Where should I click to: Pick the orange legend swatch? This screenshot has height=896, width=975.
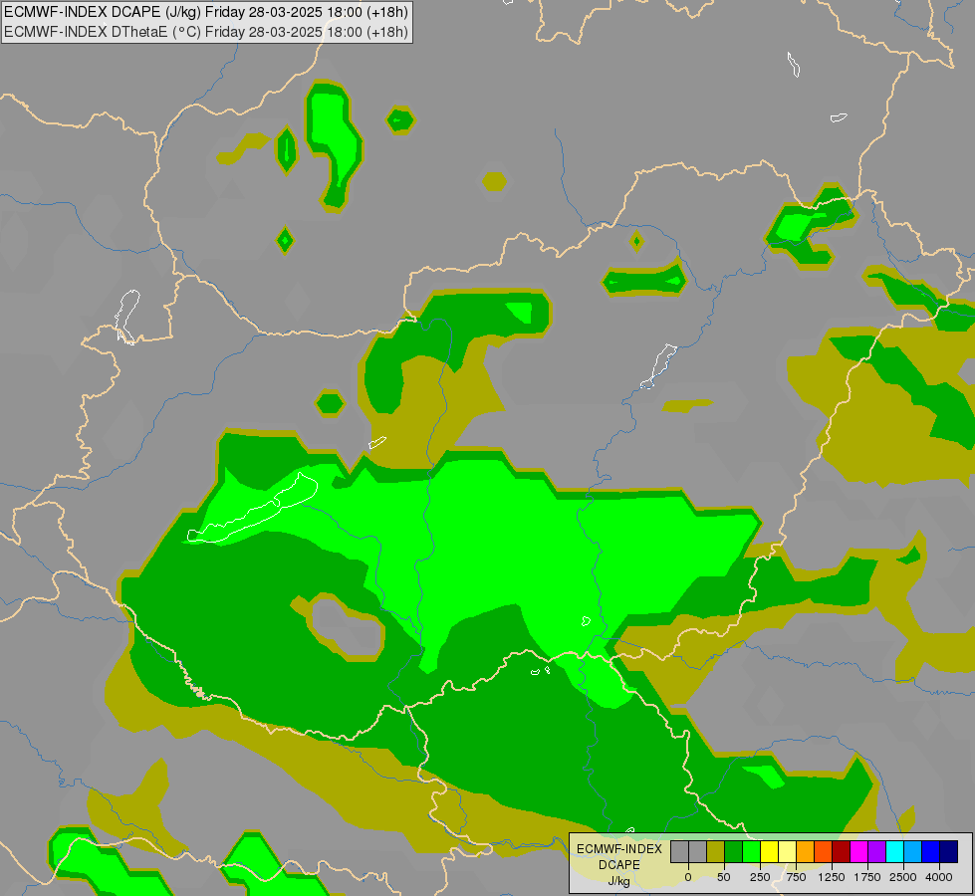[x=806, y=851]
